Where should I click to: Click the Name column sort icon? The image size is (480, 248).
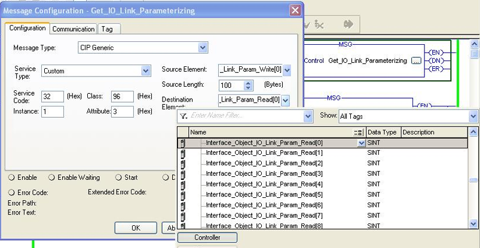(358, 133)
